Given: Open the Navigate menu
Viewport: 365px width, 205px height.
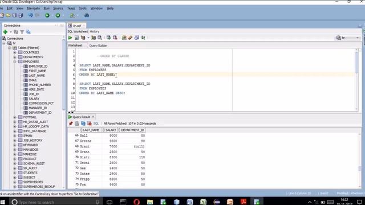Looking at the screenshot, I should pyautogui.click(x=33, y=9).
